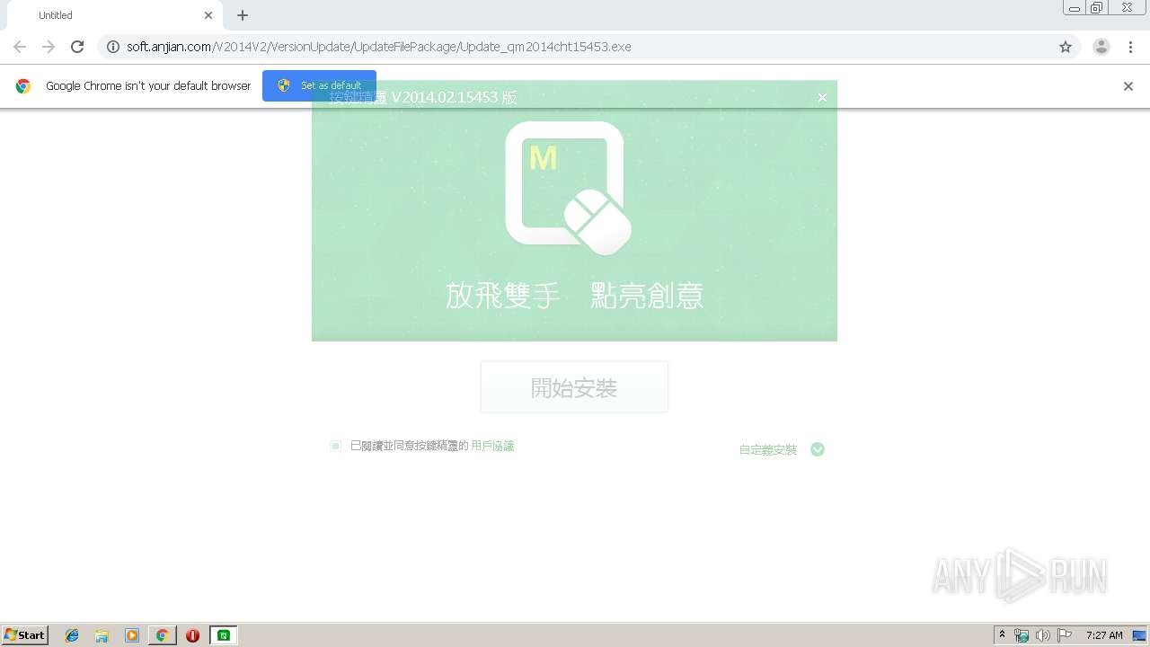The image size is (1150, 647).
Task: Restore down the Chrome window
Action: tap(1097, 7)
